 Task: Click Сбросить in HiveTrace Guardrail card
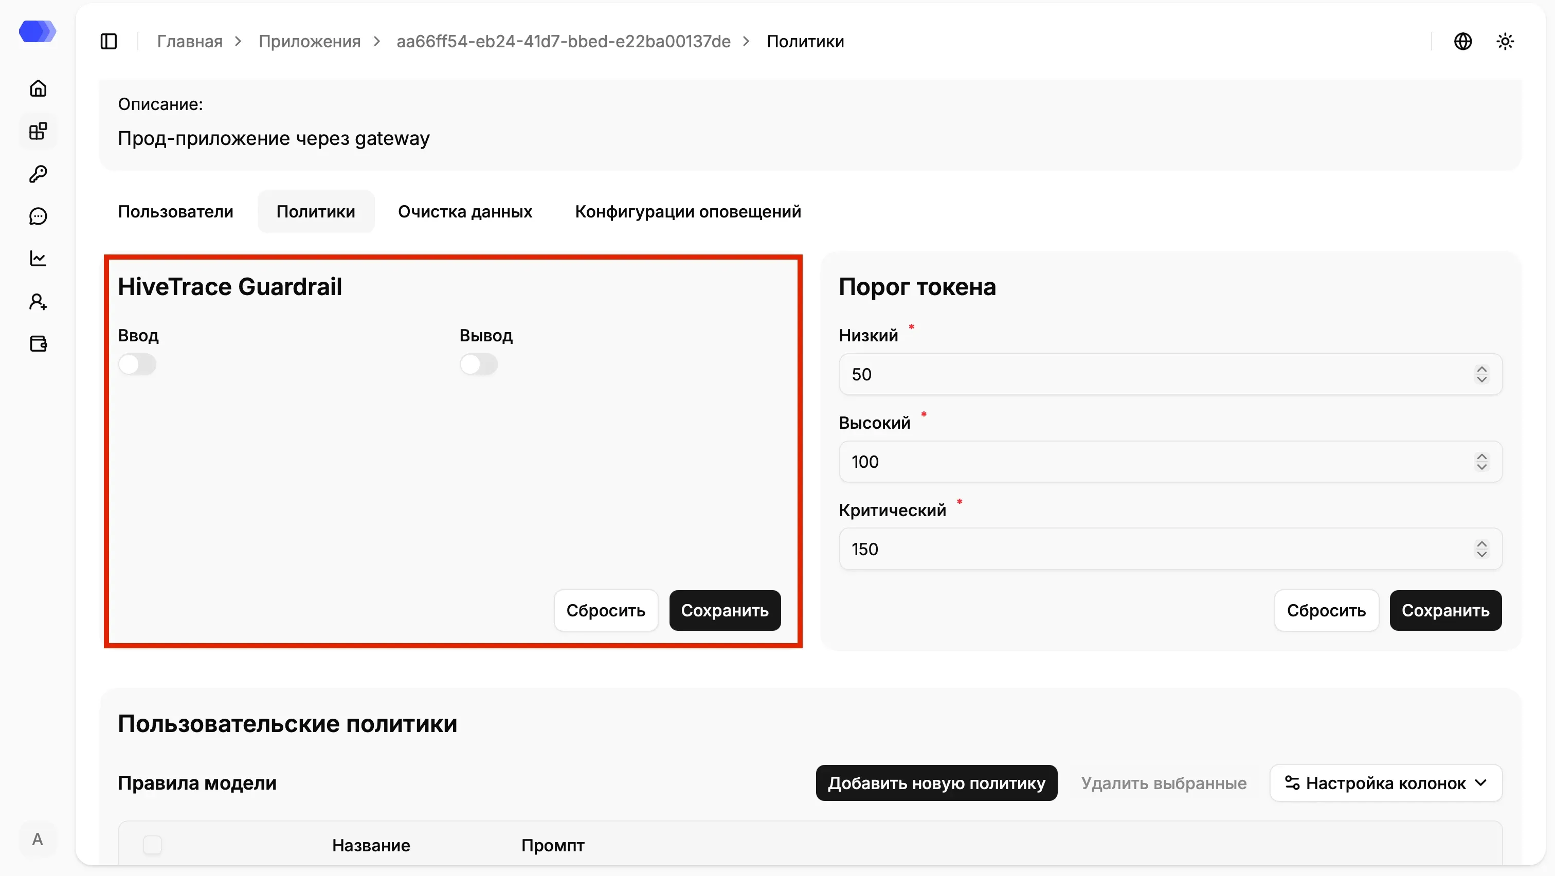605,611
